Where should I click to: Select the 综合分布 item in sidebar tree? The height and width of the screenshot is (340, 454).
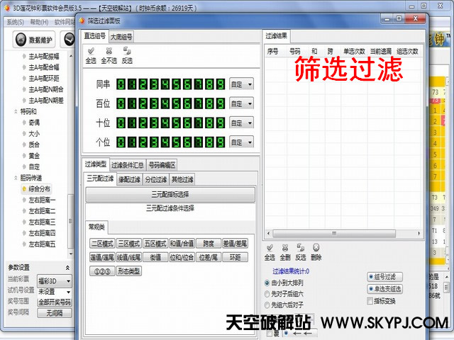tap(40, 189)
